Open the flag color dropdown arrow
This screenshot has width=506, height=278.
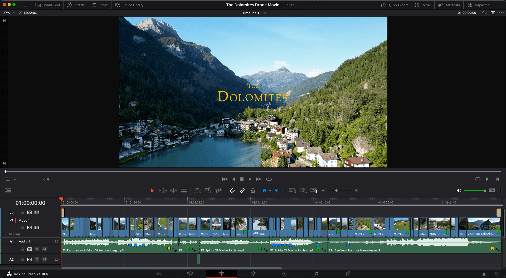tap(270, 191)
